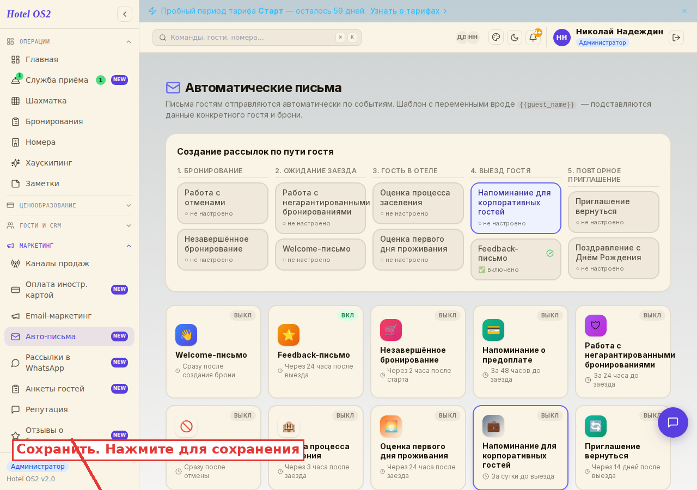Image resolution: width=697 pixels, height=490 pixels.
Task: Open Каналы продаж menu item
Action: (70, 264)
